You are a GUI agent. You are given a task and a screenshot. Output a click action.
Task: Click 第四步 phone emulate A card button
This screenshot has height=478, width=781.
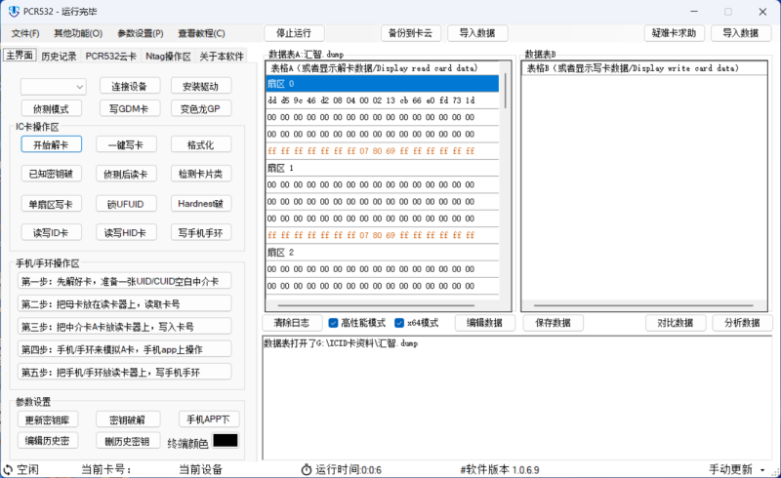tap(125, 349)
